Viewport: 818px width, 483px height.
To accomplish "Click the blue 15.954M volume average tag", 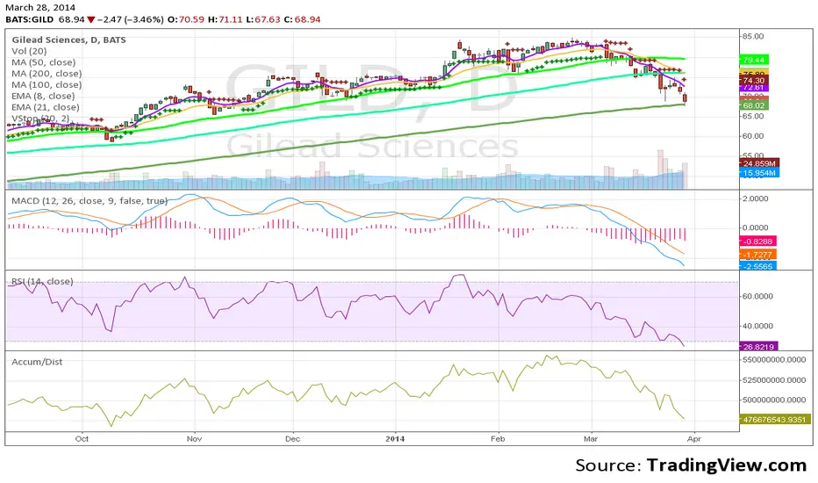I will (759, 173).
